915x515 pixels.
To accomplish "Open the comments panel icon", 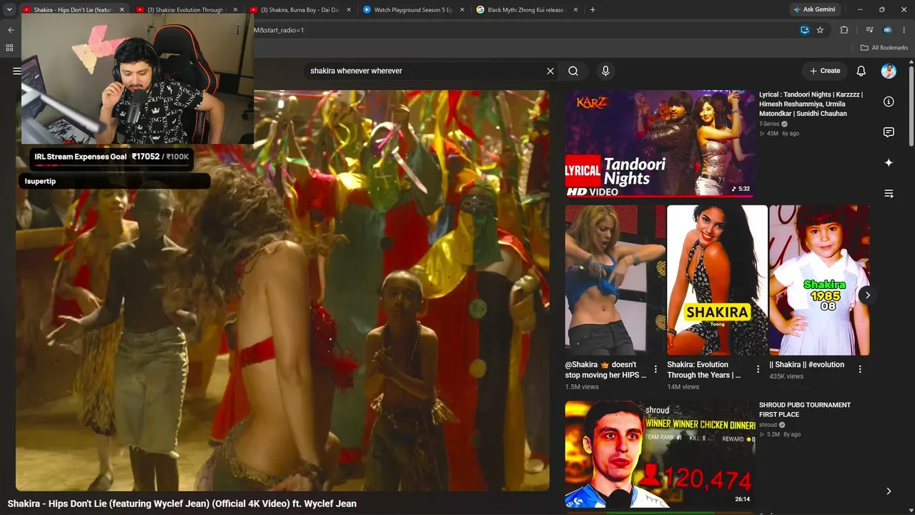I will (x=889, y=132).
